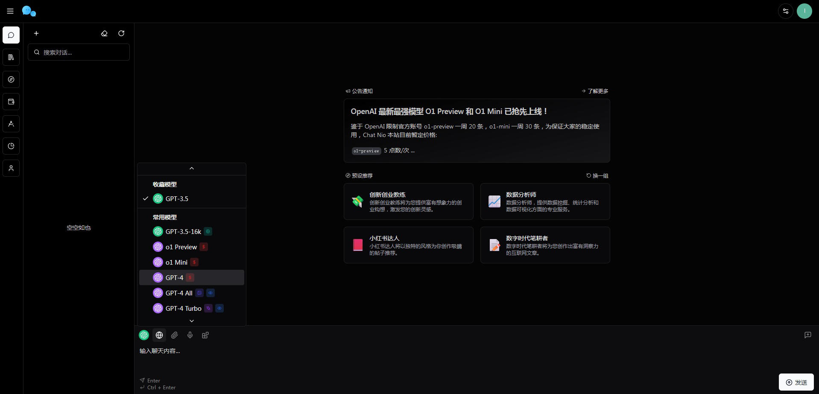Choose GPT-4 from the model list

pos(175,277)
